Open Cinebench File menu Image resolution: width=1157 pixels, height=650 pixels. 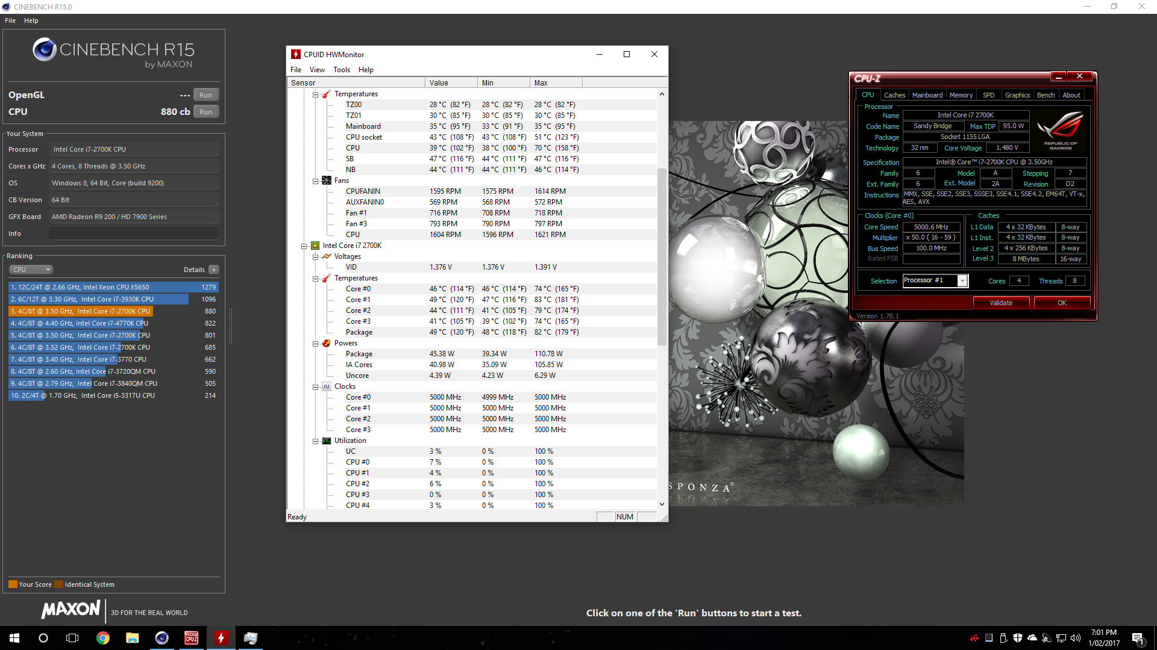coord(10,20)
